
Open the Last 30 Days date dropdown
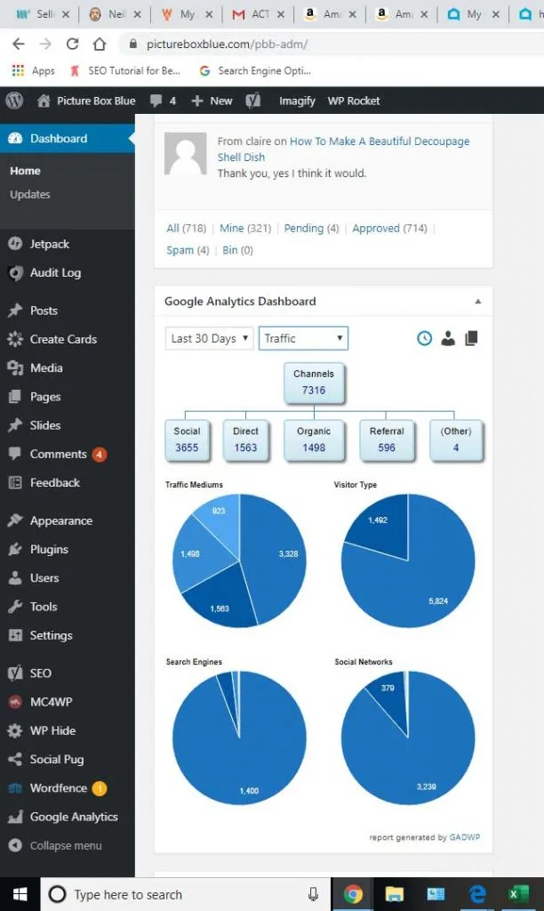(210, 338)
